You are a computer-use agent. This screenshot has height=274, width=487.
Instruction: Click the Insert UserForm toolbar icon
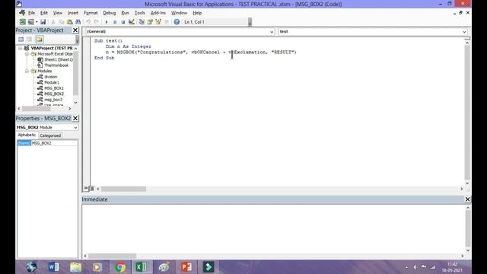click(30, 22)
